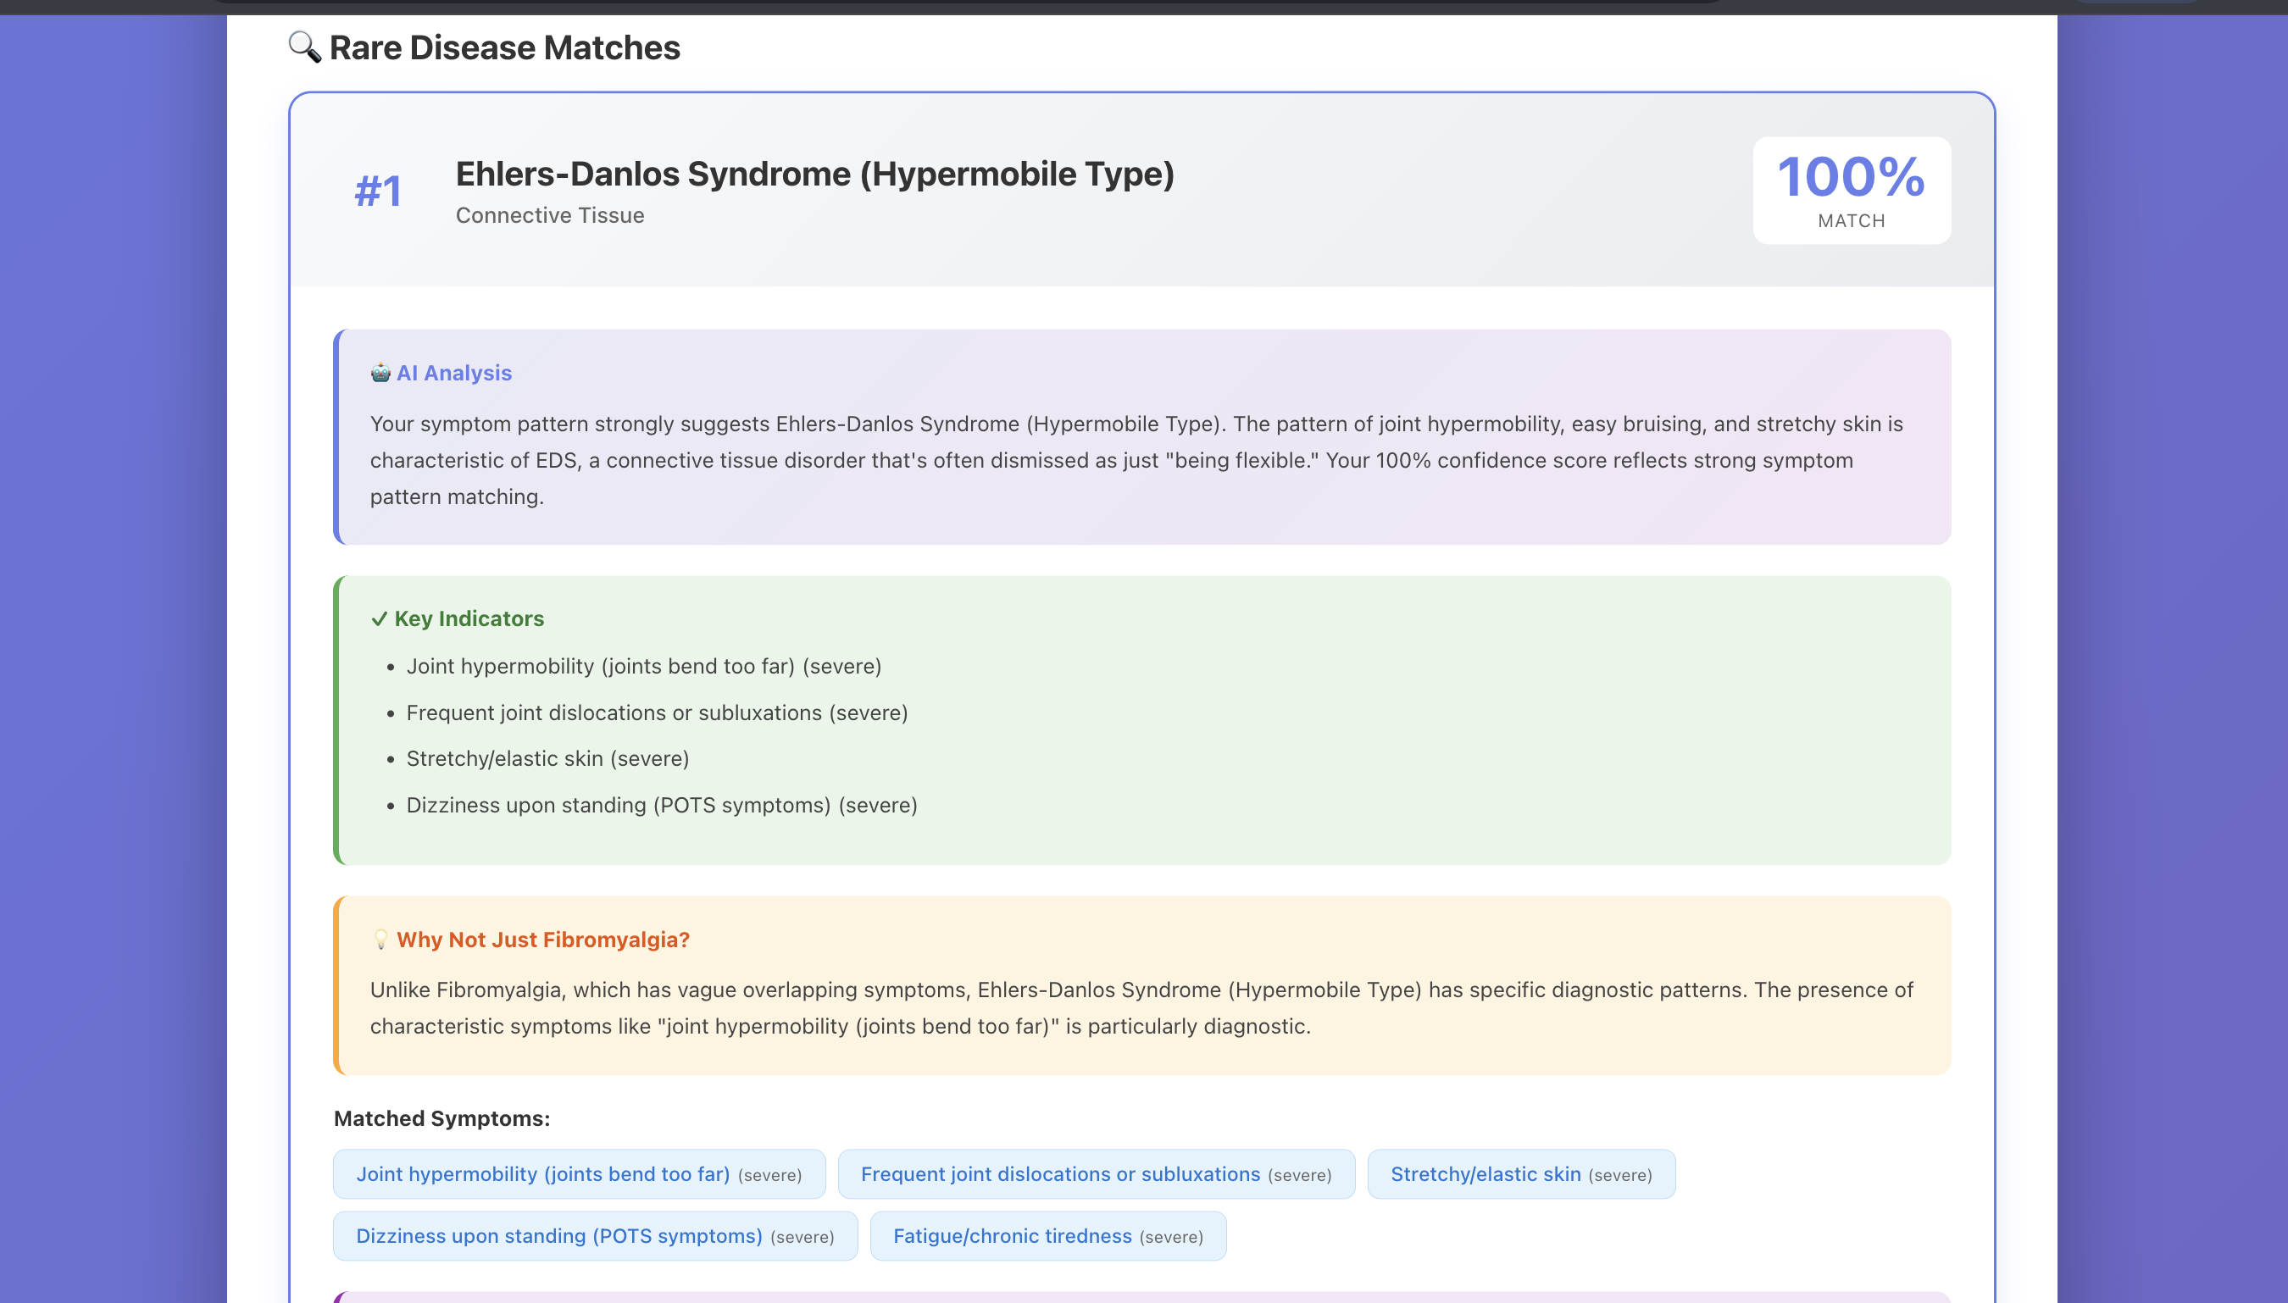Select the Joint hypermobility matched symptom tag
Viewport: 2288px width, 1303px height.
click(x=578, y=1174)
